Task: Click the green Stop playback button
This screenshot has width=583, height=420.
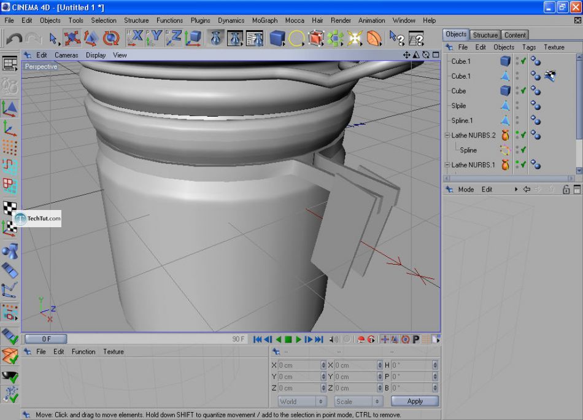Action: [288, 340]
